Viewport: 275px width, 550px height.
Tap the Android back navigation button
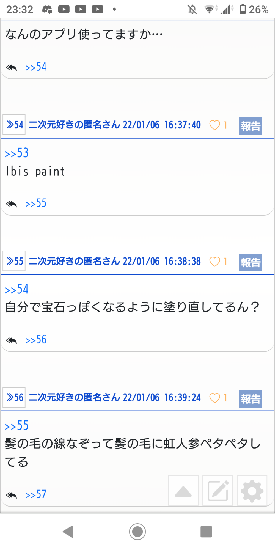point(68,532)
